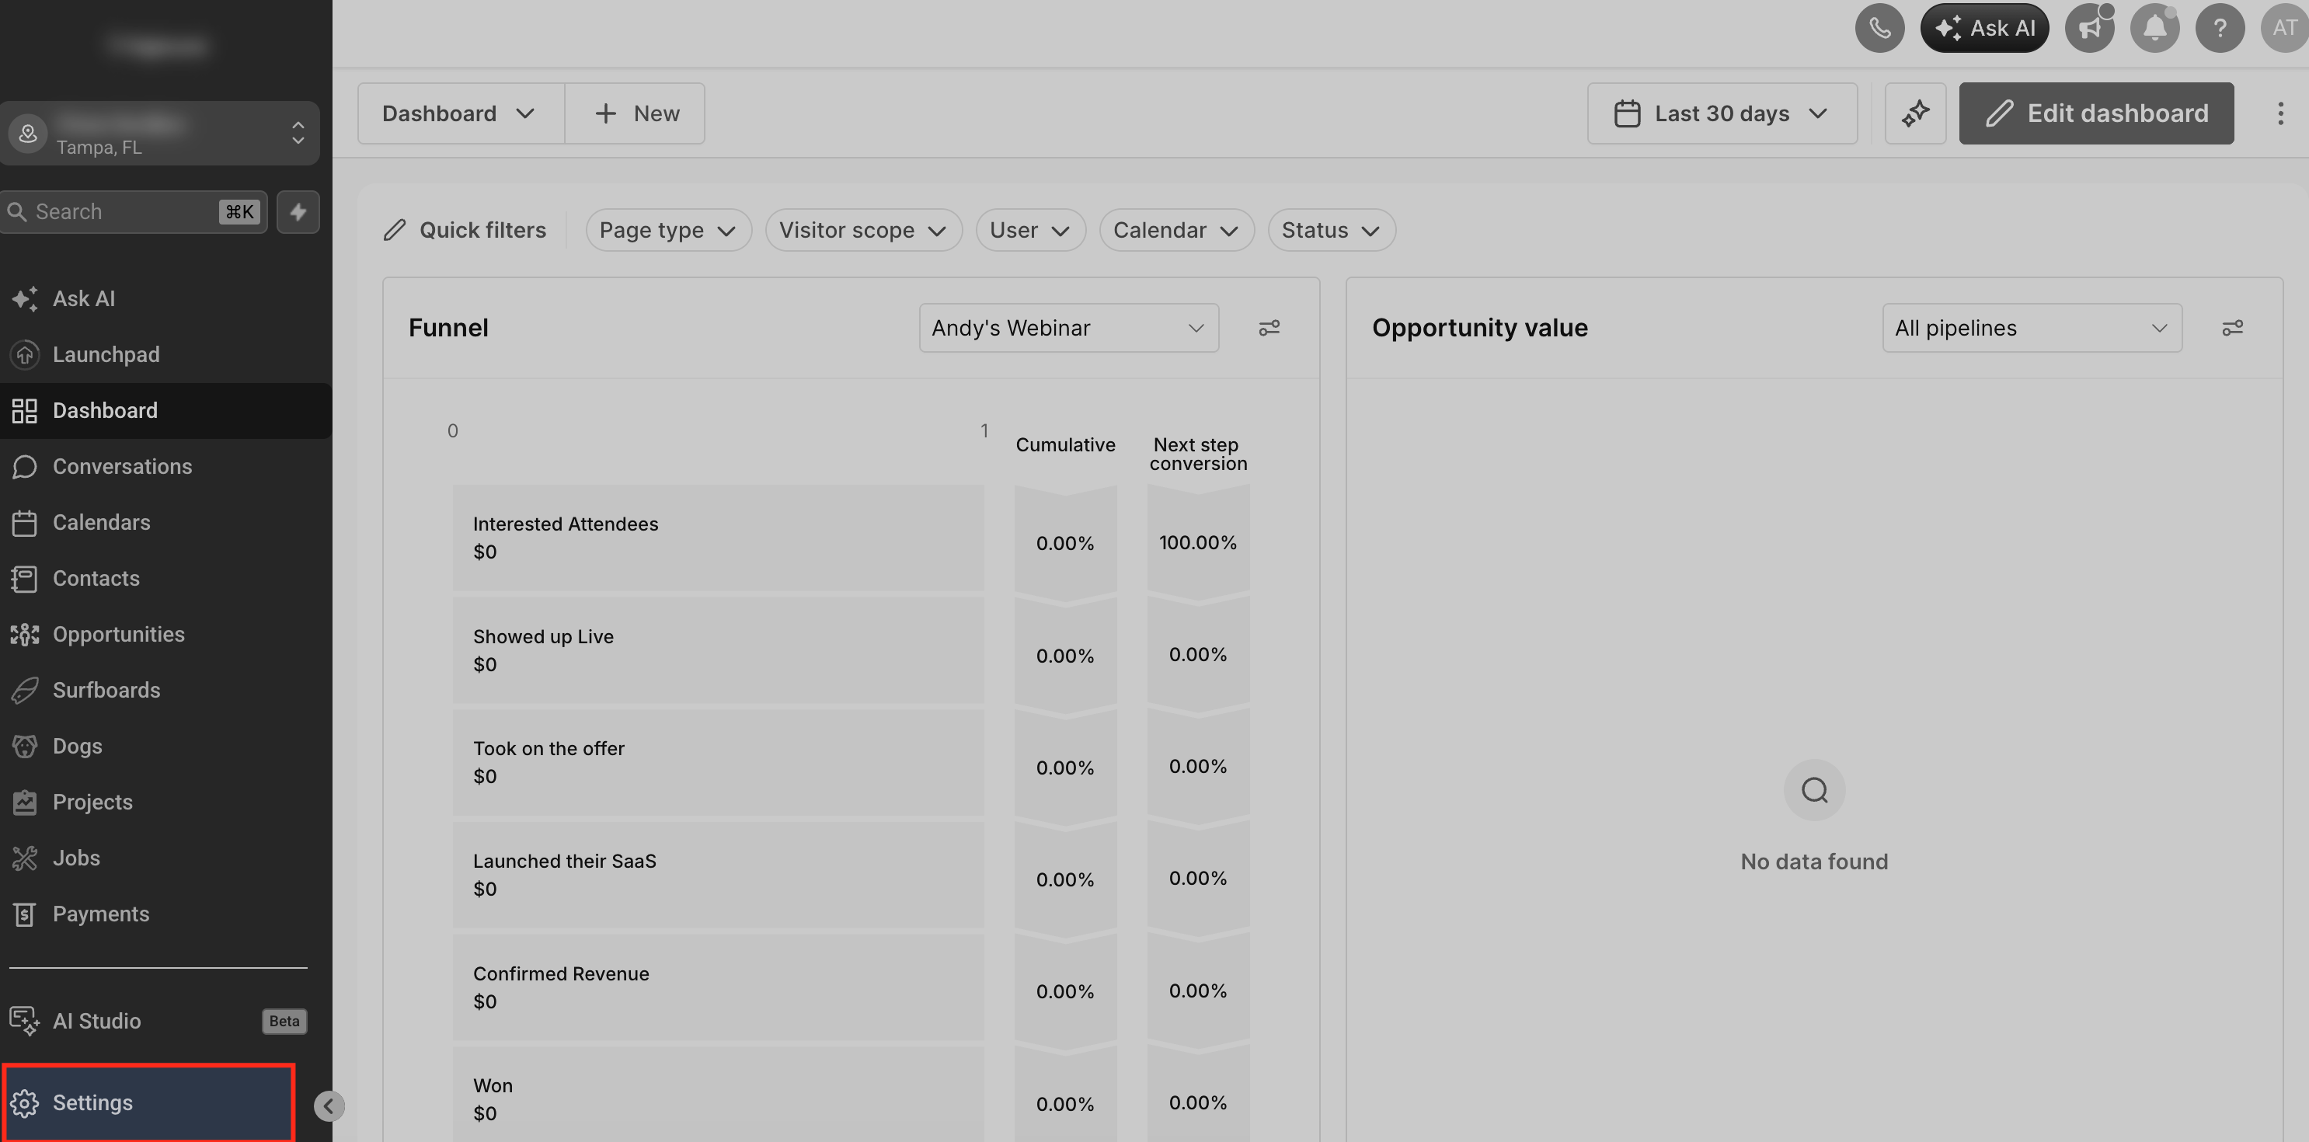The width and height of the screenshot is (2309, 1142).
Task: Select Dashboard in the sidebar
Action: (165, 410)
